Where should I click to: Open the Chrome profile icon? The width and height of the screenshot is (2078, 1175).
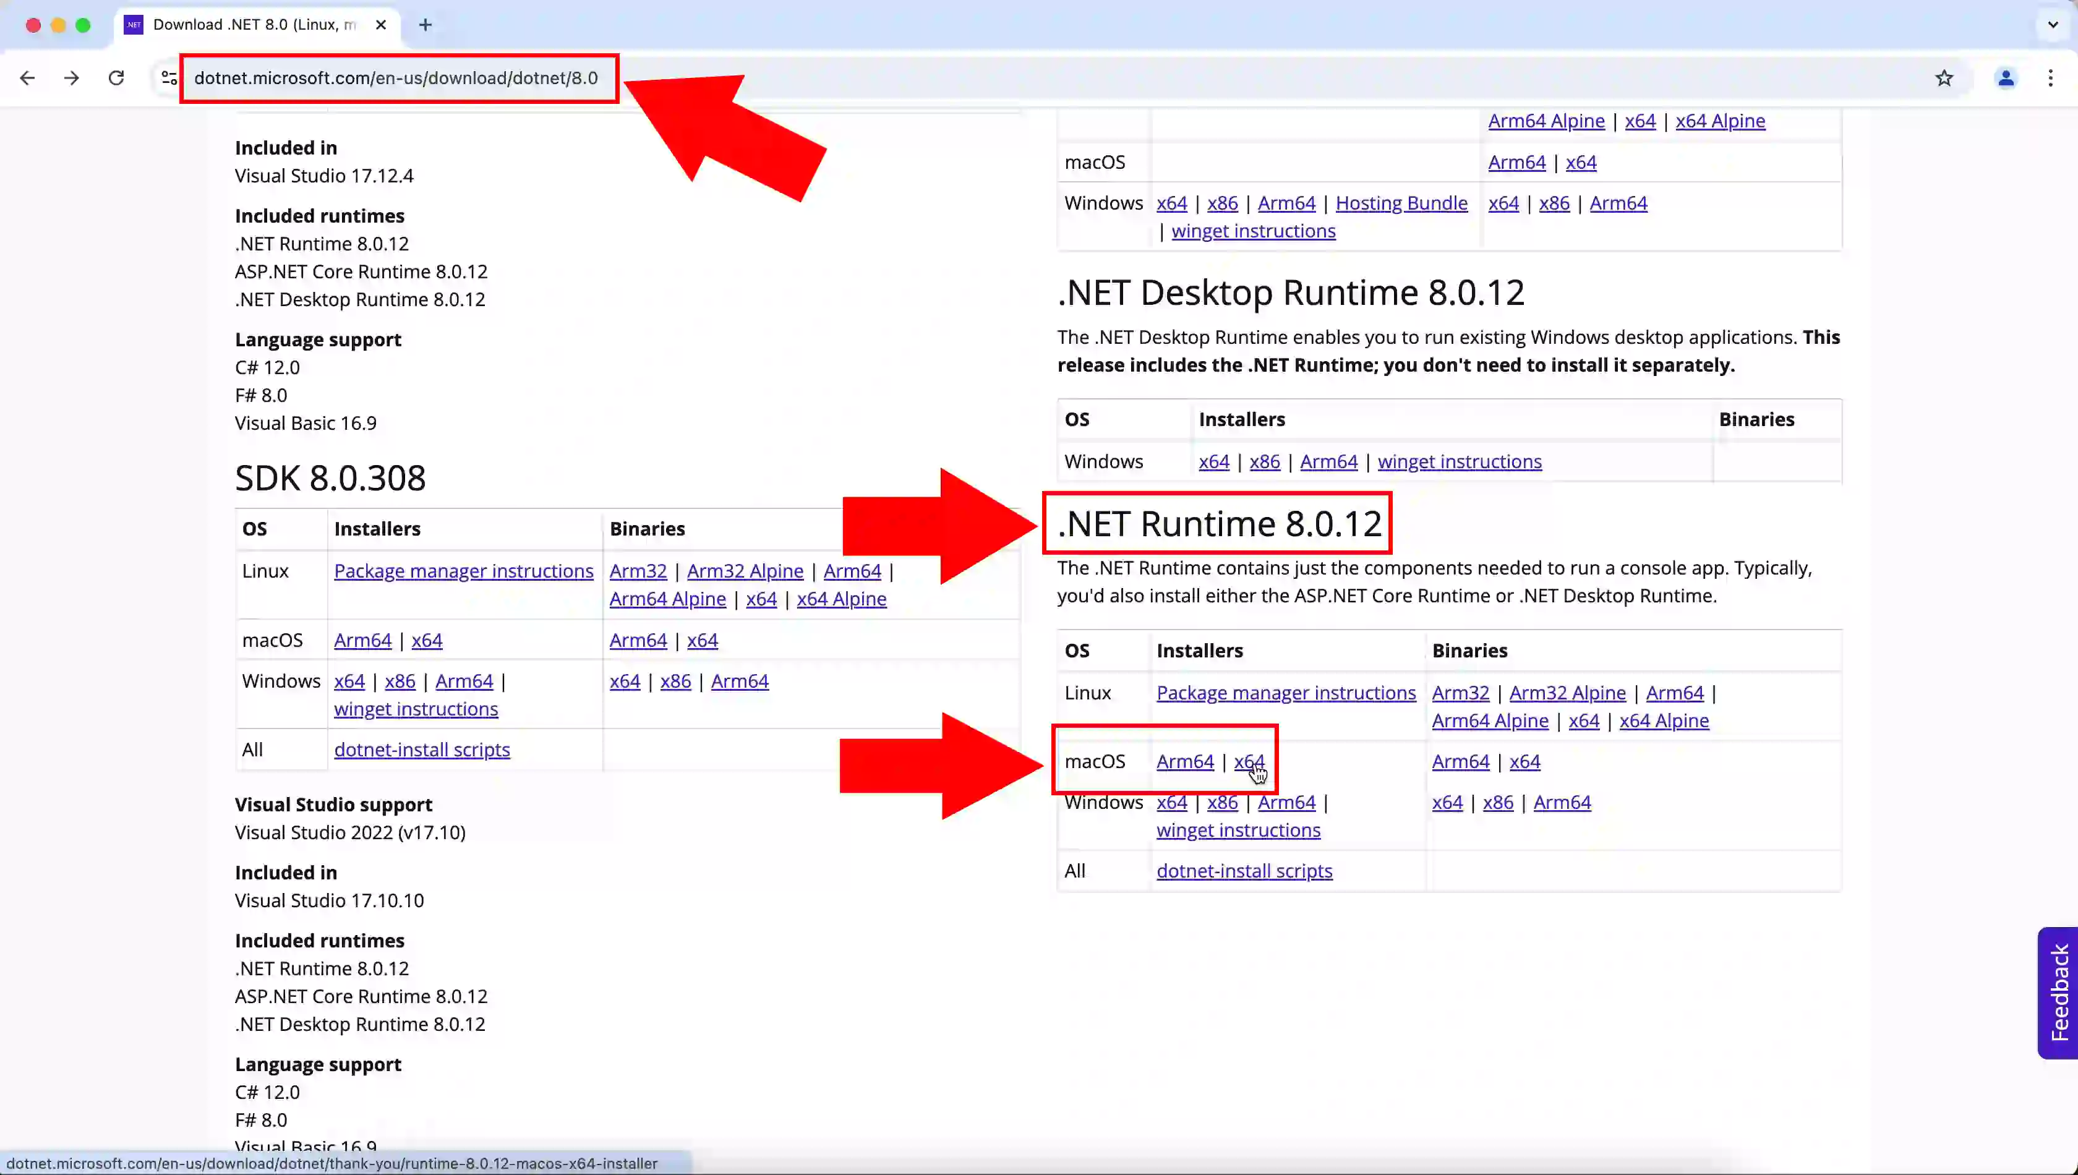(2006, 79)
